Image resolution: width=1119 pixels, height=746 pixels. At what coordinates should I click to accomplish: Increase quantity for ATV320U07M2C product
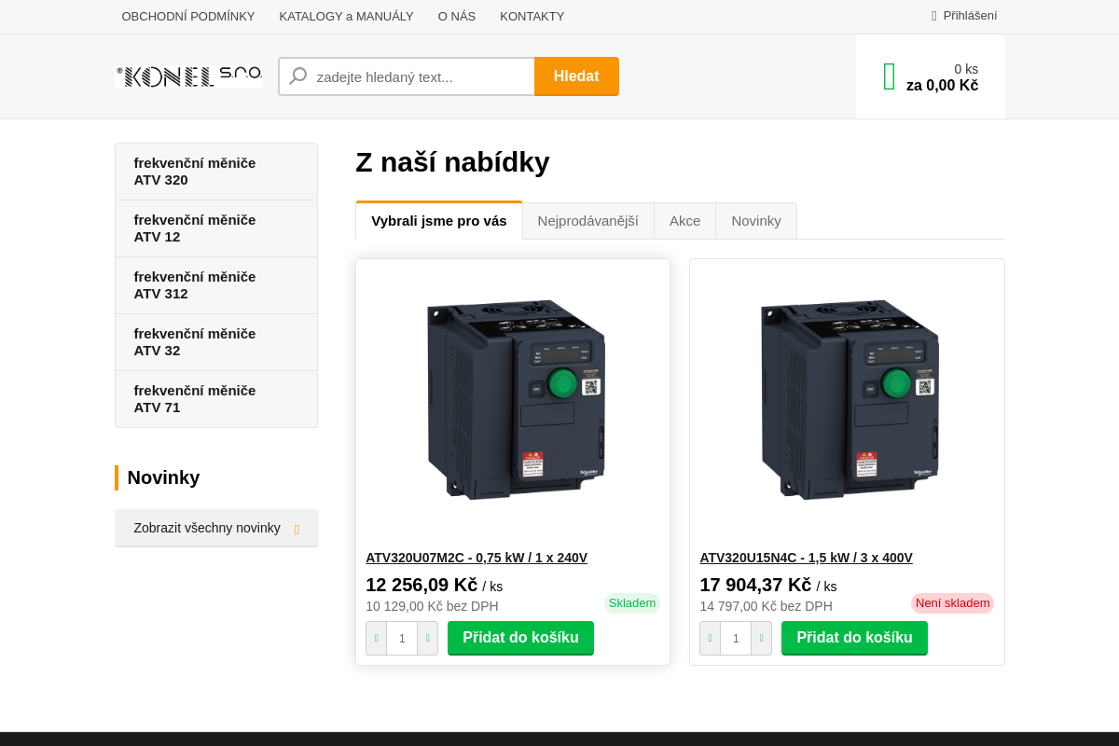(427, 638)
